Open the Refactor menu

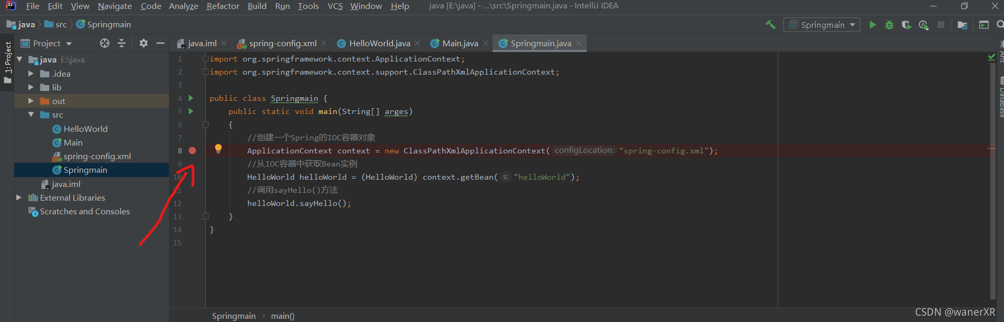[223, 6]
